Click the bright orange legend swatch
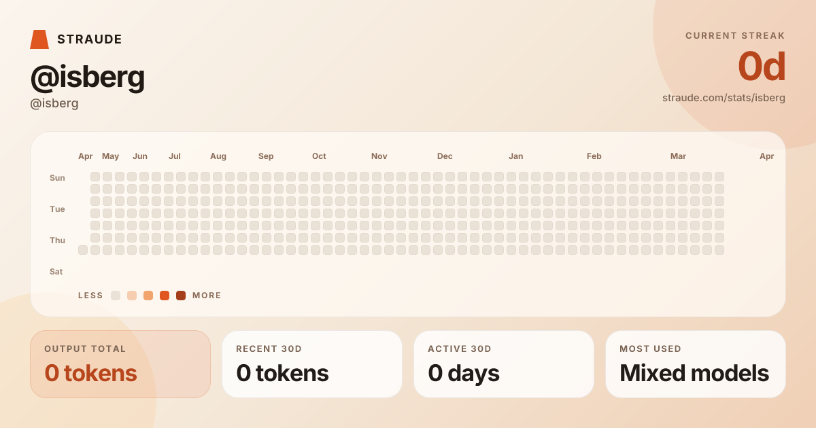816x428 pixels. pyautogui.click(x=165, y=296)
